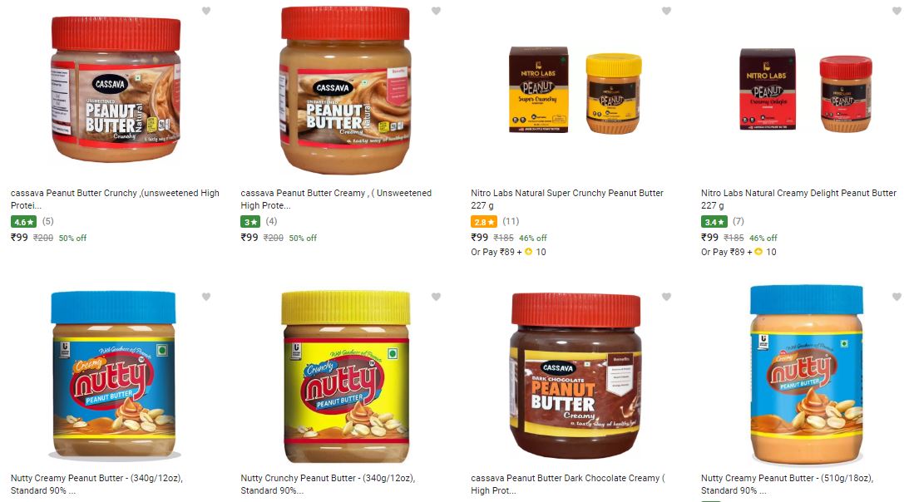Open Nitro Labs Natural Super Crunchy link

[566, 199]
